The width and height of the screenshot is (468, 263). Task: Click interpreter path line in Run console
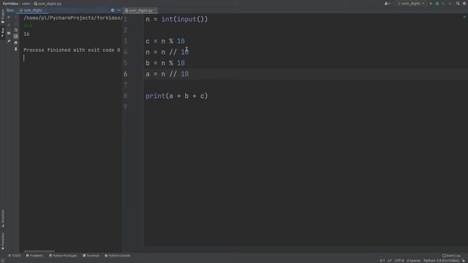tap(73, 18)
